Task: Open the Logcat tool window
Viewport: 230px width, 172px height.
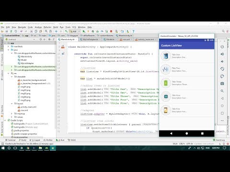Action: 35,140
